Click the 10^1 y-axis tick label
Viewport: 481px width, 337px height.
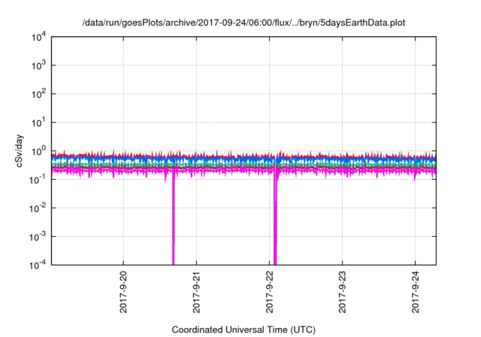coord(39,123)
